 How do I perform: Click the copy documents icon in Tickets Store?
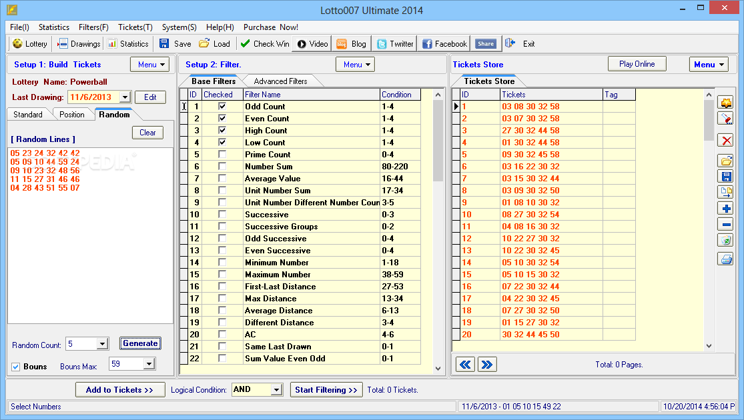(725, 193)
